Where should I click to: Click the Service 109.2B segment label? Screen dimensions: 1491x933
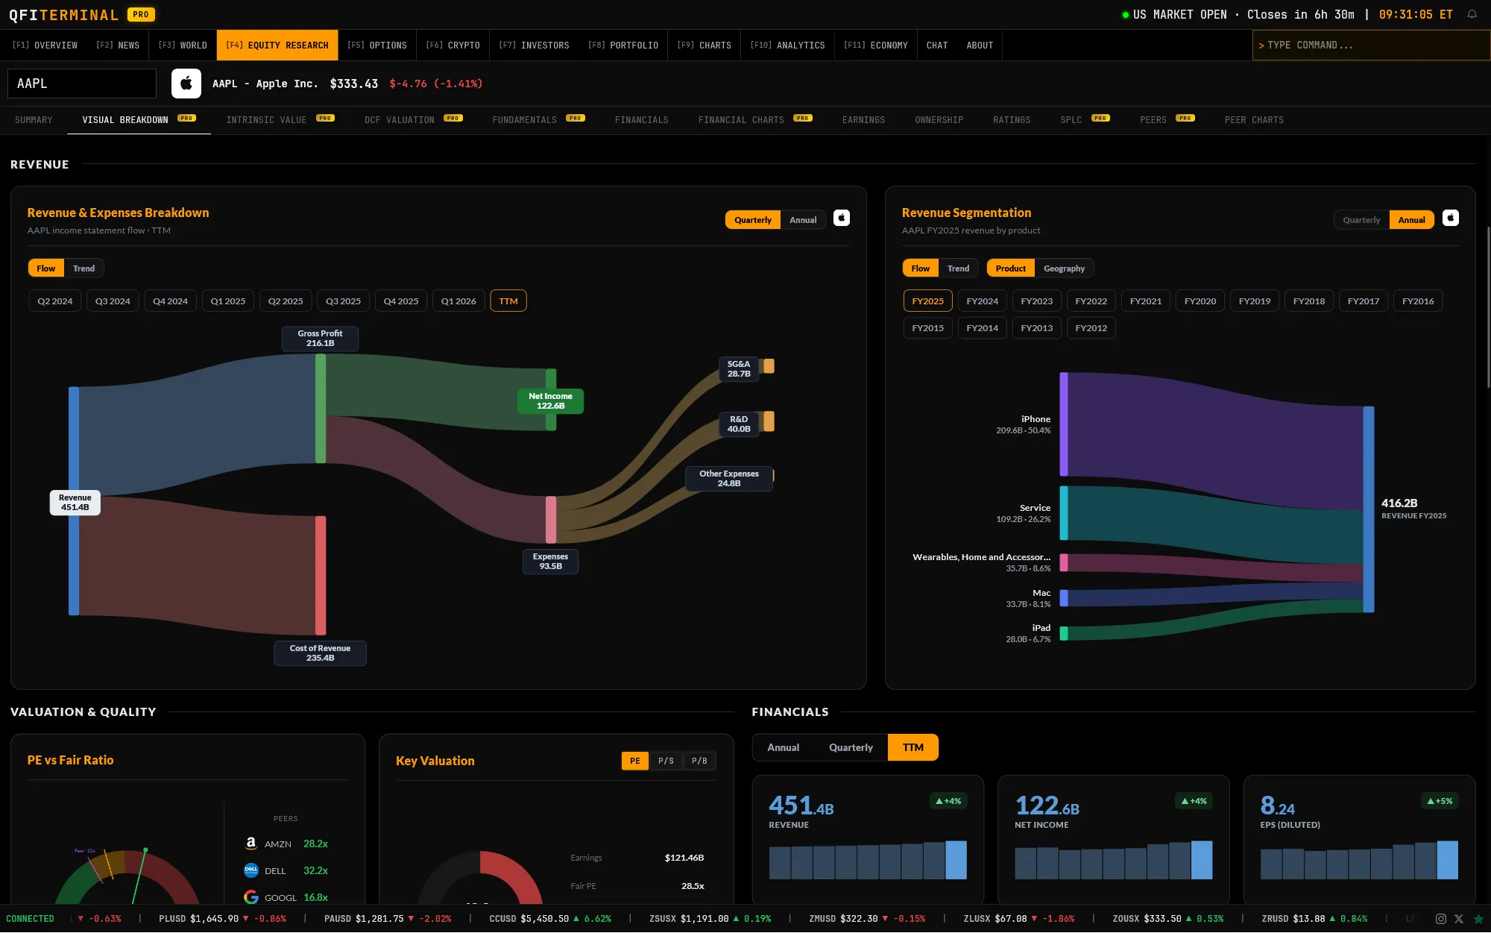click(x=1024, y=513)
